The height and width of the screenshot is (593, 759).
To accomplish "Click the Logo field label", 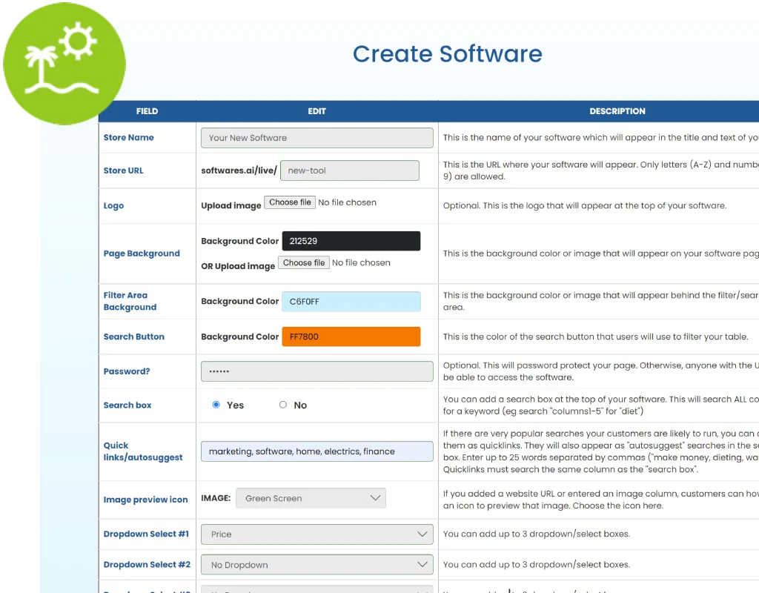I will (x=113, y=206).
